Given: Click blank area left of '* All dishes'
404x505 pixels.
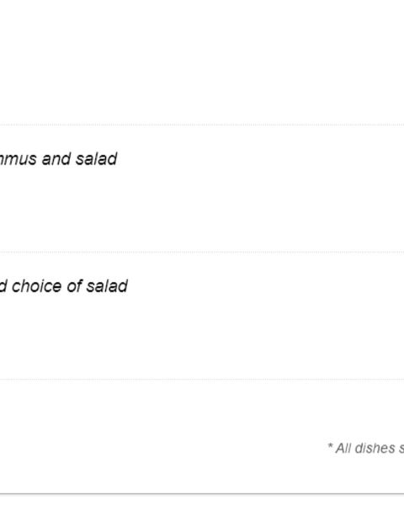Looking at the screenshot, I should pos(161,448).
